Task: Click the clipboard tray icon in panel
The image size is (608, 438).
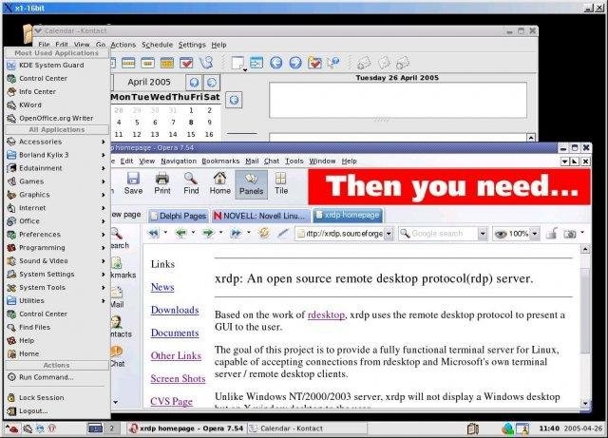Action: pyautogui.click(x=473, y=428)
